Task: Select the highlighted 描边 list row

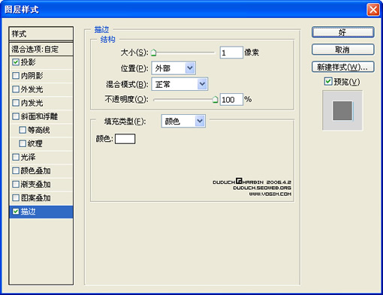Action: tap(41, 212)
